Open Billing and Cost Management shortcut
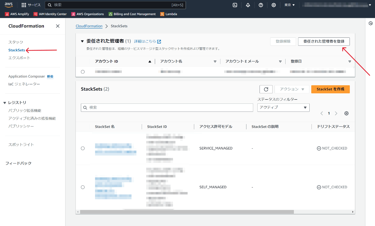 [x=132, y=14]
